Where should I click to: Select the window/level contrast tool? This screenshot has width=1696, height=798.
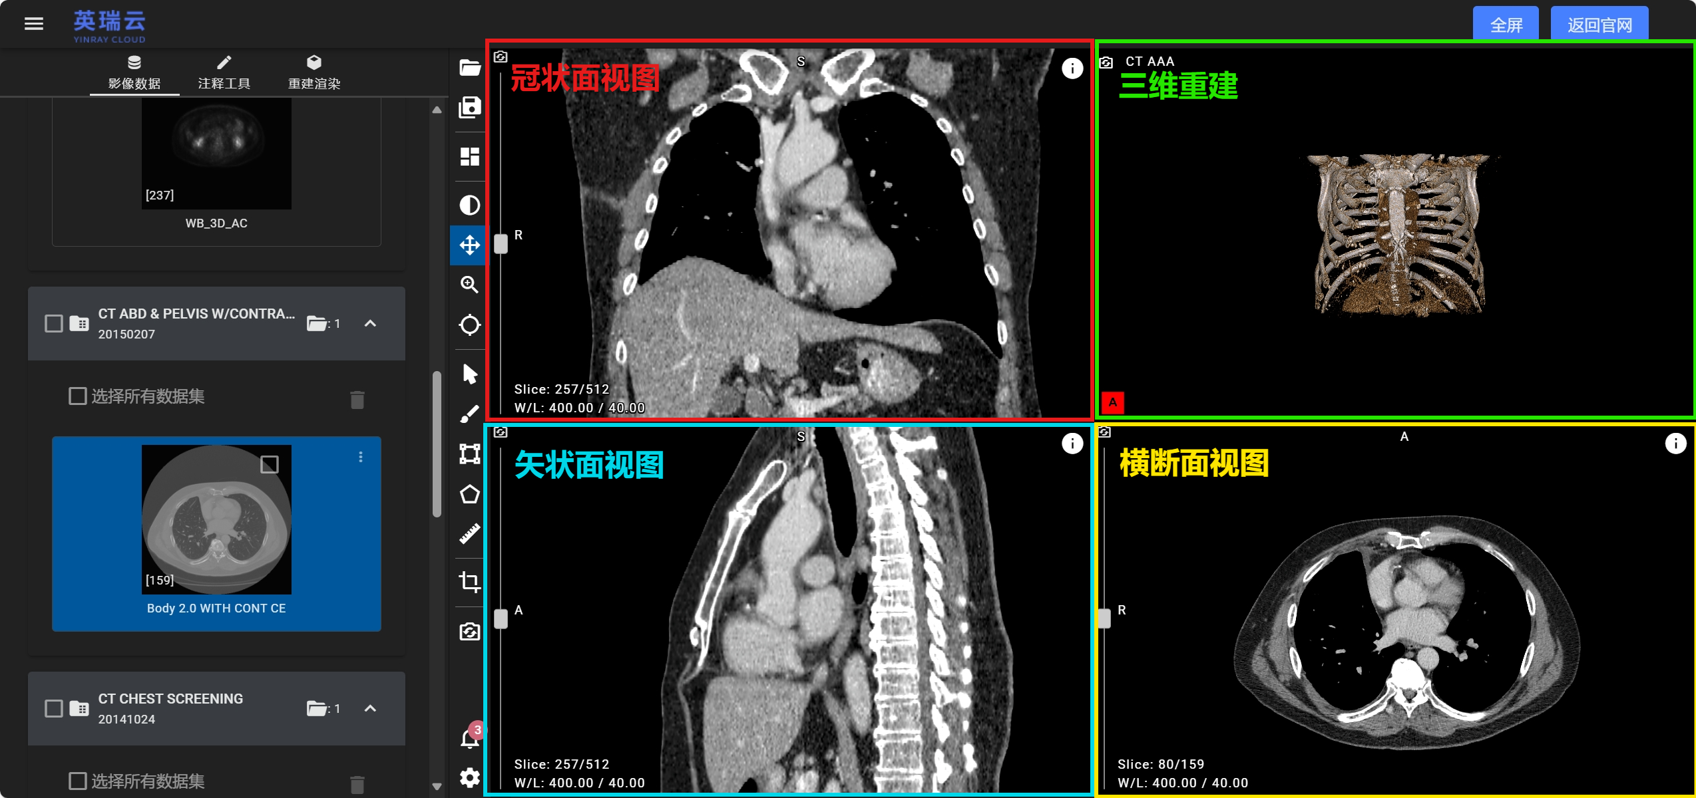pyautogui.click(x=470, y=205)
